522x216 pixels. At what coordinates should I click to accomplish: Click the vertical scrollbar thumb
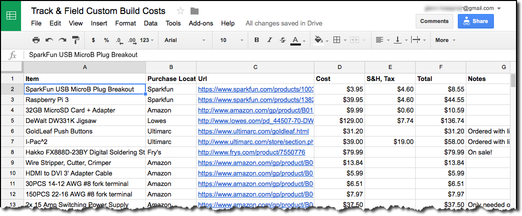[x=513, y=80]
